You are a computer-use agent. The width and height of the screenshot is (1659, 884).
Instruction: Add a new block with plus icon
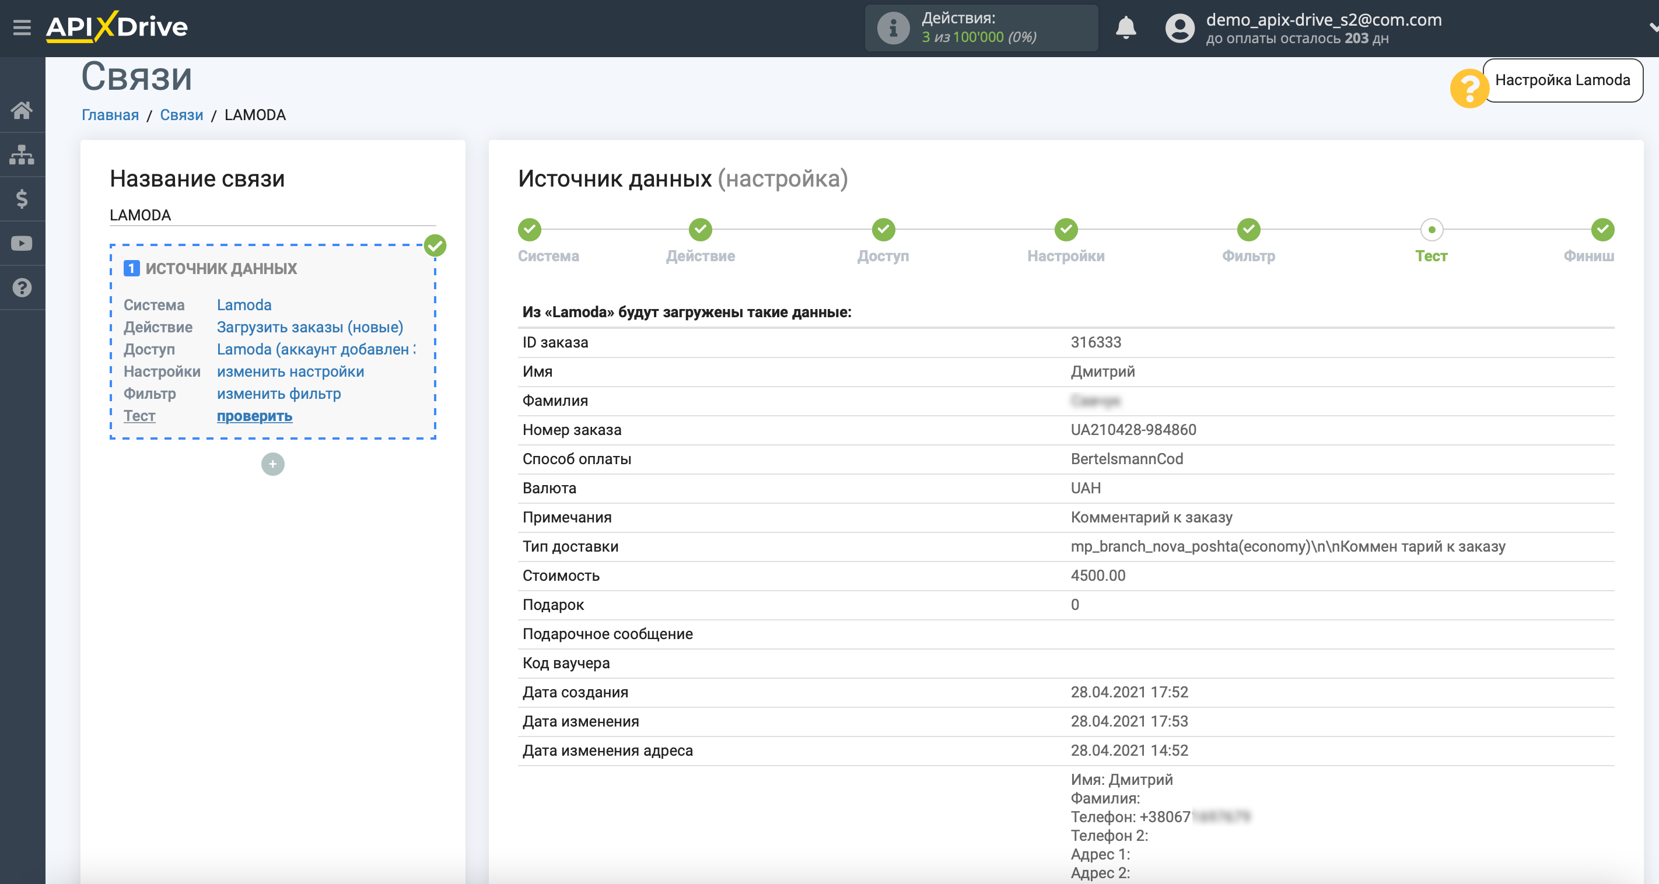273,464
